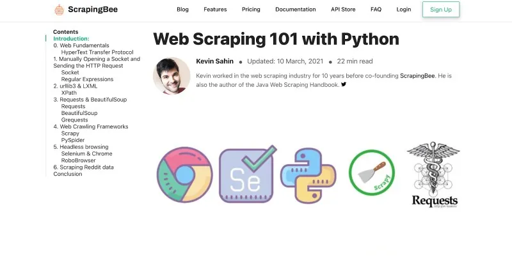This screenshot has height=262, width=512.
Task: Jump to 0. Web Fundamentals section
Action: (81, 45)
